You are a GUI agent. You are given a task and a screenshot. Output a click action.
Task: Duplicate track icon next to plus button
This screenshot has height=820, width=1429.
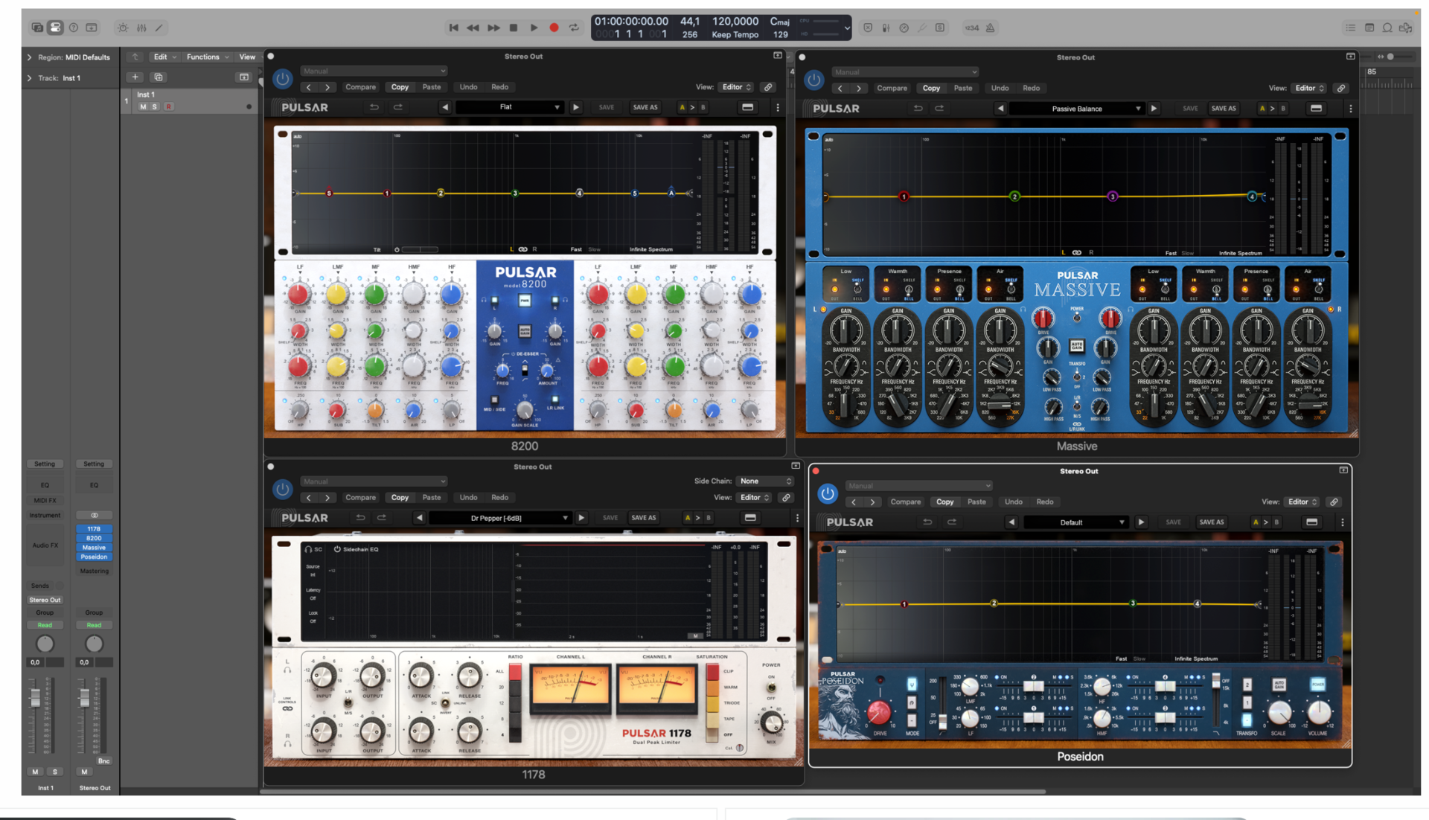point(159,77)
